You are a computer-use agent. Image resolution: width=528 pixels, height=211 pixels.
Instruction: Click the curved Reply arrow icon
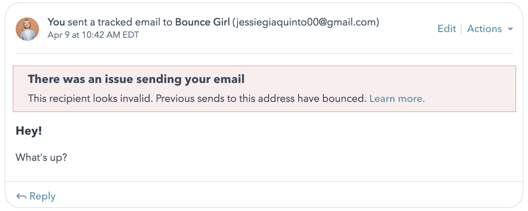tap(21, 196)
